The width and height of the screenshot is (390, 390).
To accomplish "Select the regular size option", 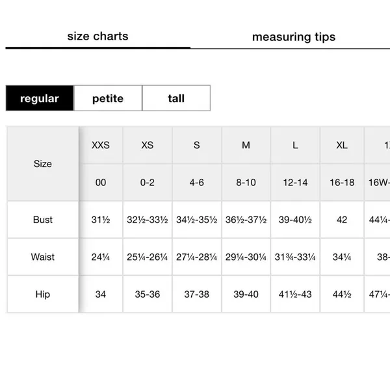I will (x=40, y=98).
